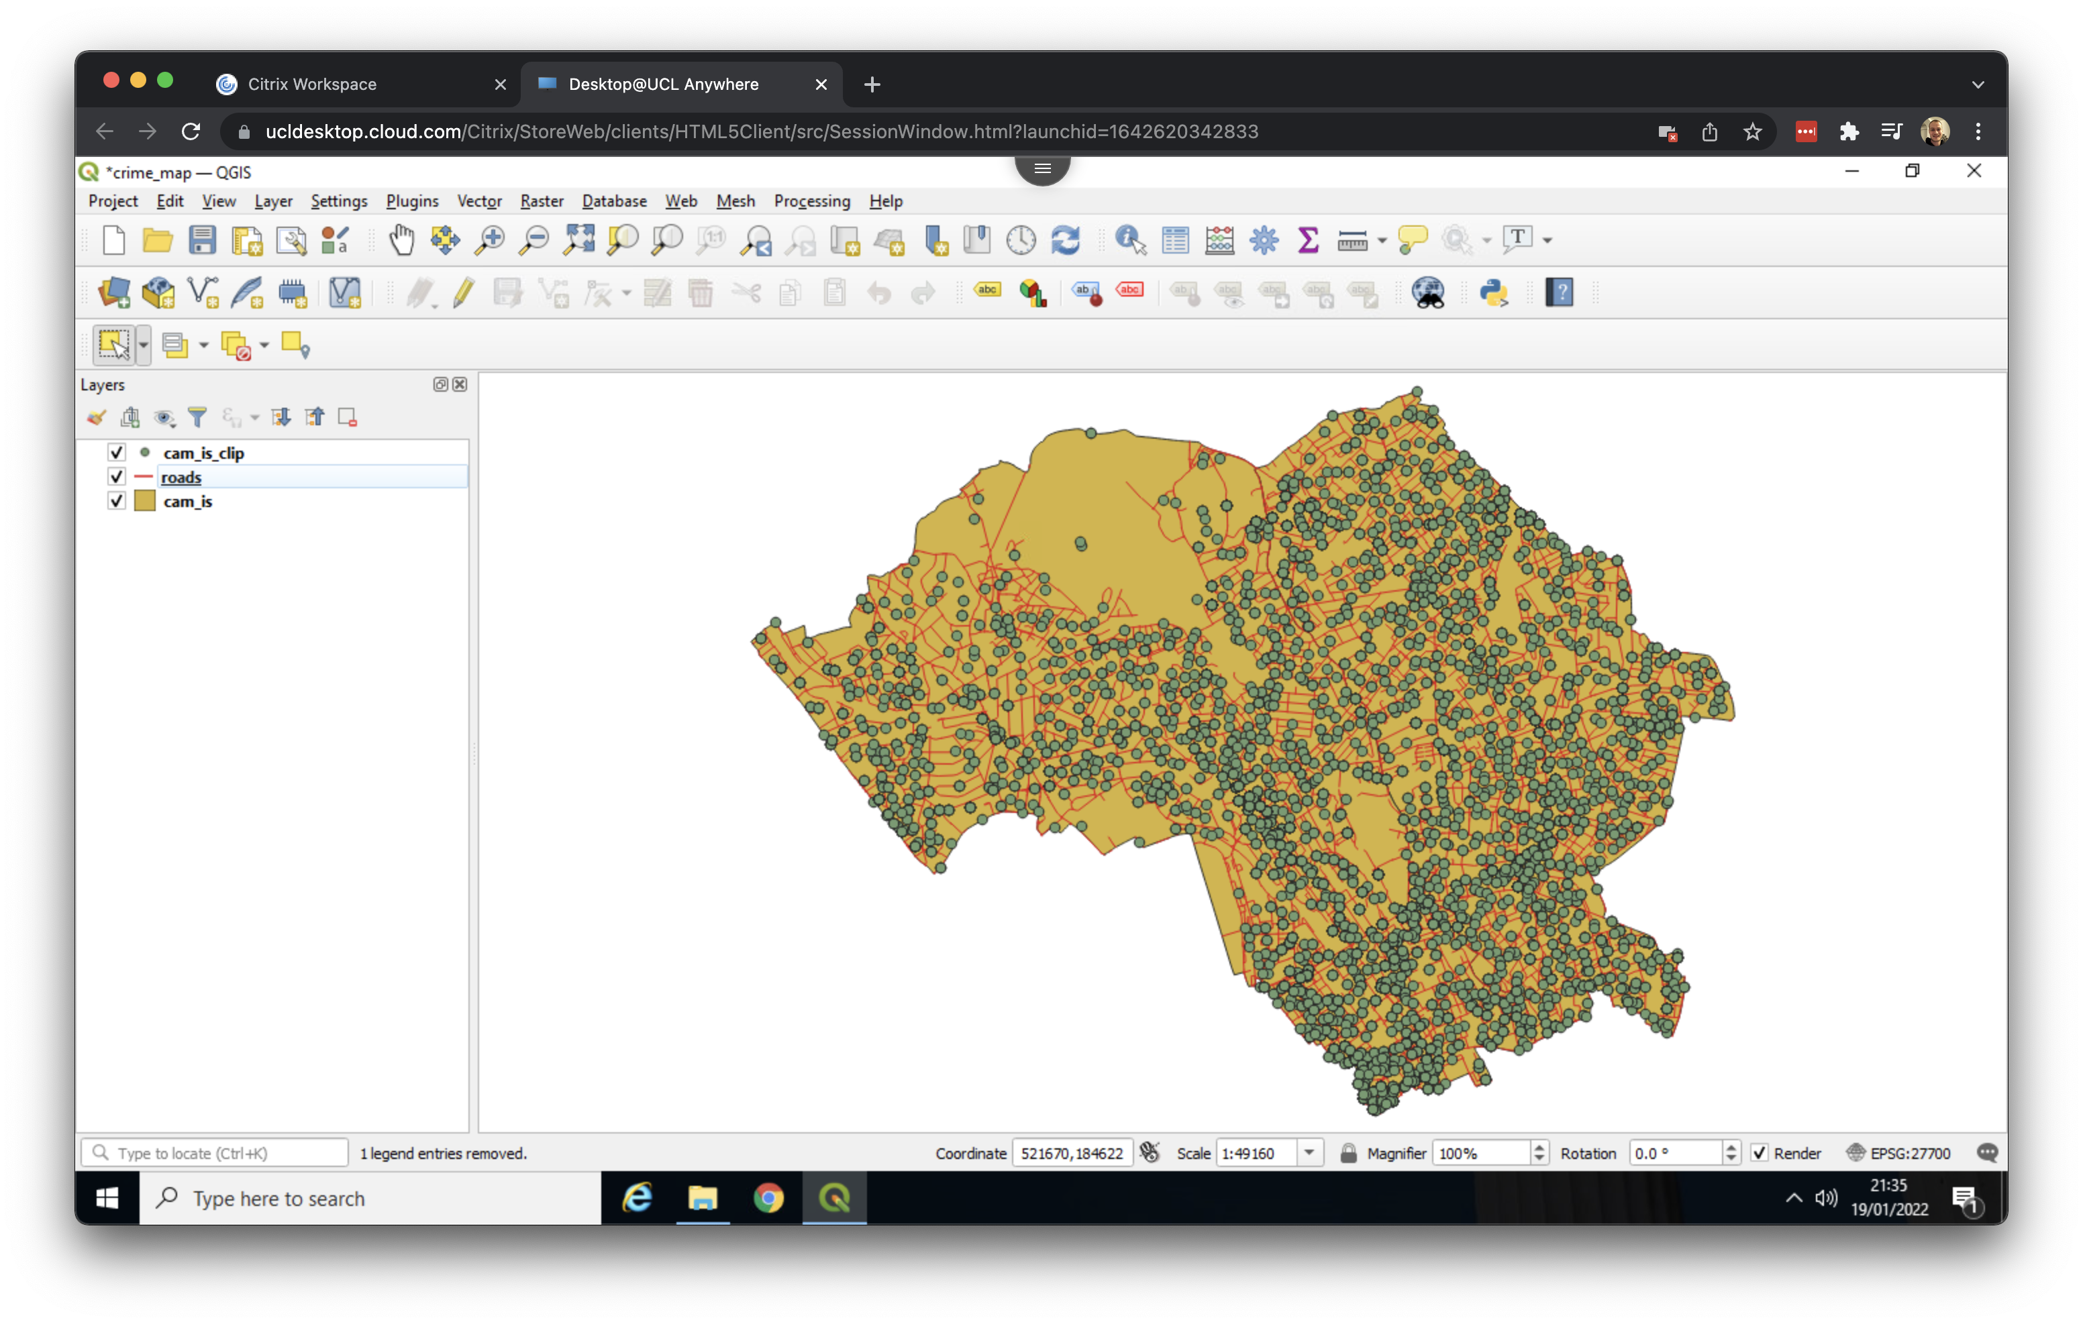Select the Measure Line tool
This screenshot has width=2083, height=1324.
click(1352, 240)
